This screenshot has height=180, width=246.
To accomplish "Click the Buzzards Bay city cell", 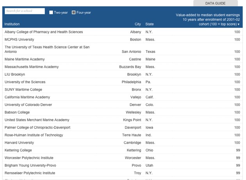I will click(x=130, y=67).
